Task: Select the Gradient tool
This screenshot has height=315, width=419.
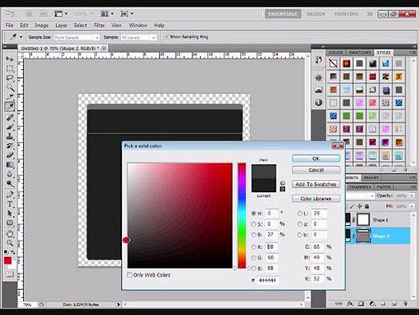Action: tap(10, 165)
